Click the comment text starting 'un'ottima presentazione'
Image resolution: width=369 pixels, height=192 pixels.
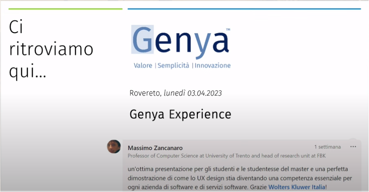[240, 178]
